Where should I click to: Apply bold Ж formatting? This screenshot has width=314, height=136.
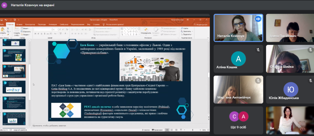pos(35,34)
